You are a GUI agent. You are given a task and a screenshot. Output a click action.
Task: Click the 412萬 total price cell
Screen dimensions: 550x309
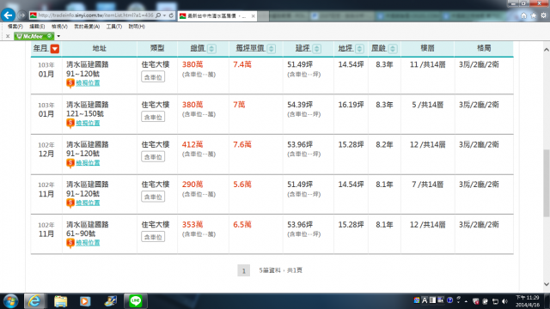point(192,144)
